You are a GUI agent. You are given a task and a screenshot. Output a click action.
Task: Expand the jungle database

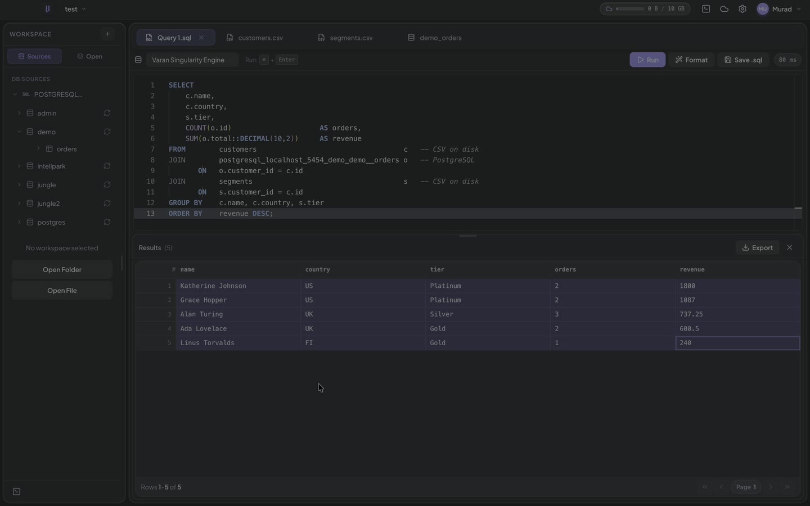pos(19,184)
